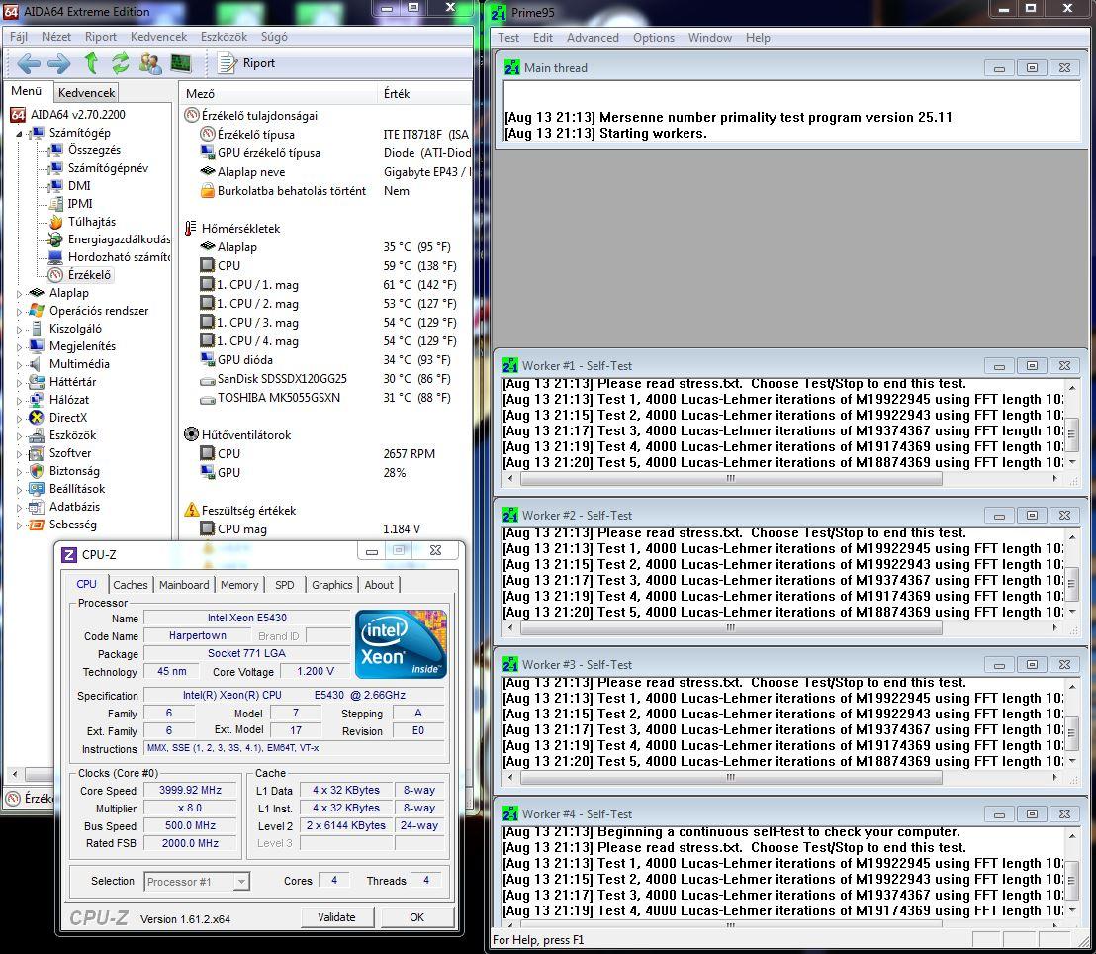Select the GPU dióda temperature row

tap(325, 359)
